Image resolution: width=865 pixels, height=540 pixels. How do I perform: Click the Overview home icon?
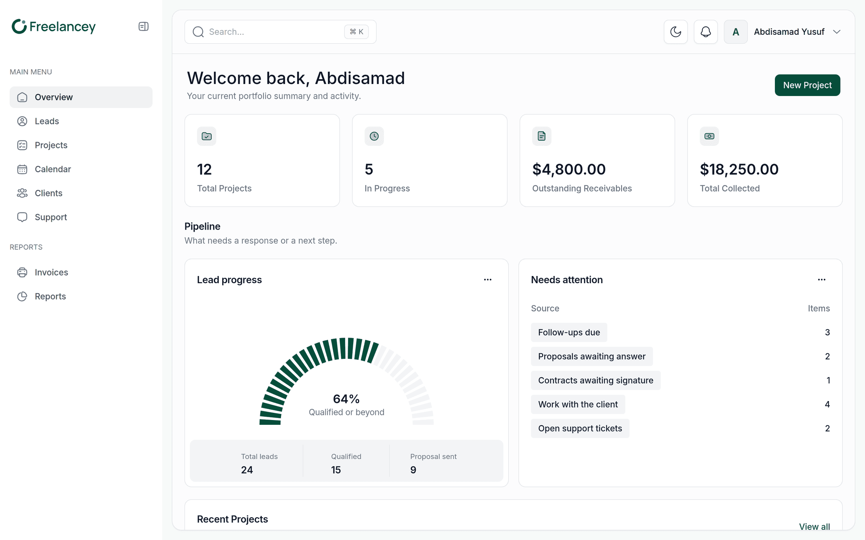point(22,97)
